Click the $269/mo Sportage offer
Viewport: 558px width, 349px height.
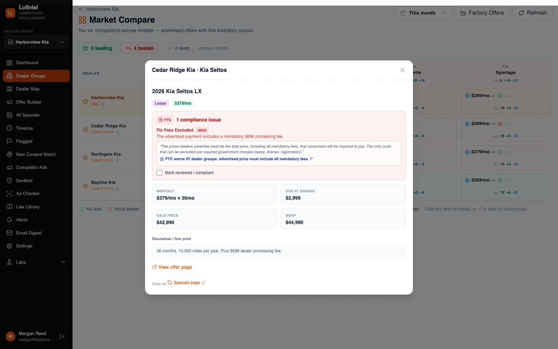(x=505, y=186)
